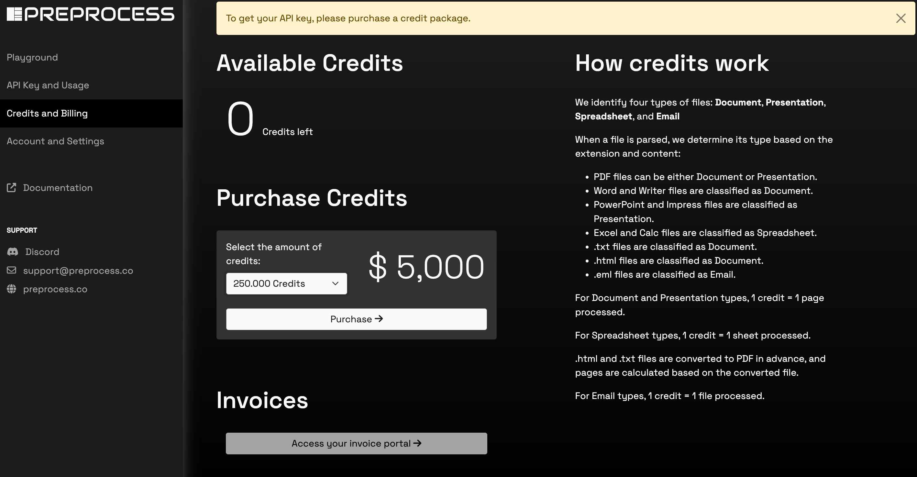Open the Documentation link
The height and width of the screenshot is (477, 917).
pos(58,188)
